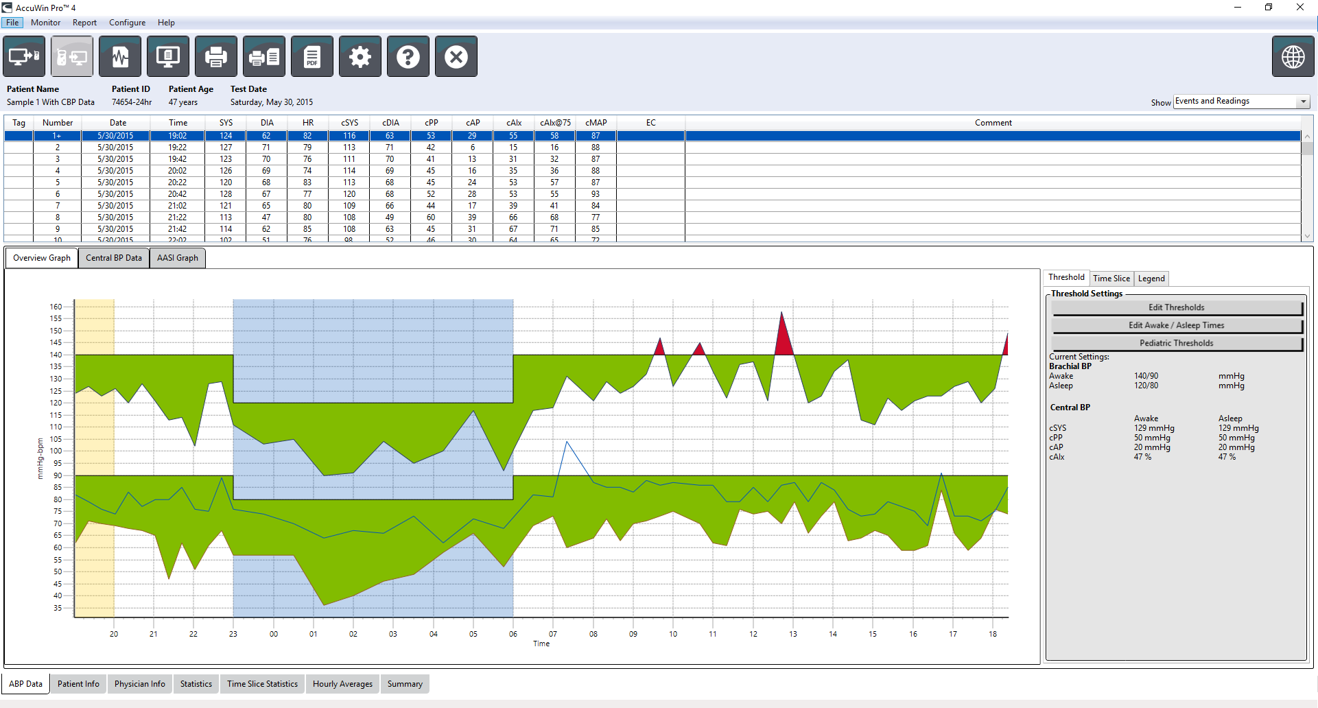This screenshot has height=708, width=1318.
Task: Open the Physician Info tab
Action: (140, 684)
